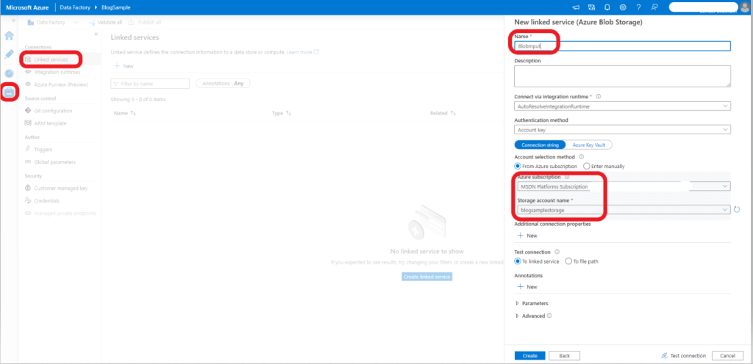
Task: Select the Enter manually radio button
Action: point(587,166)
